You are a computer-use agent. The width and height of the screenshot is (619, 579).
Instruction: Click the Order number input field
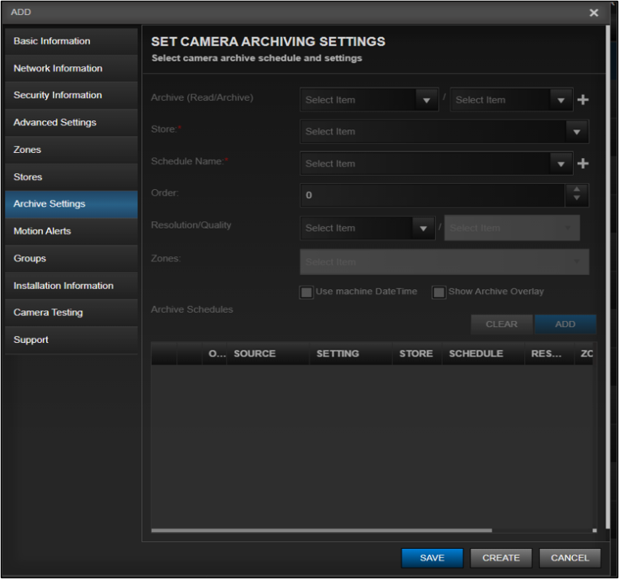pyautogui.click(x=433, y=195)
